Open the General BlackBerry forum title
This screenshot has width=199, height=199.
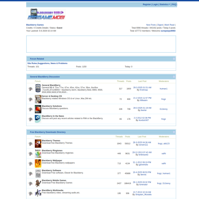pyautogui.click(x=51, y=85)
